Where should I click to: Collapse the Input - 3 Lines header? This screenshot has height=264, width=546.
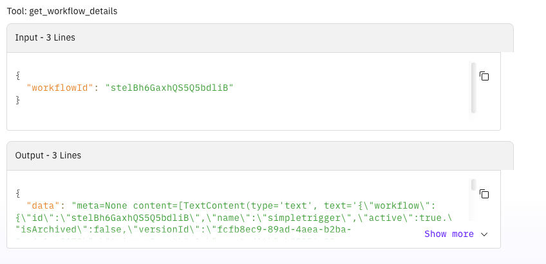pyautogui.click(x=259, y=37)
